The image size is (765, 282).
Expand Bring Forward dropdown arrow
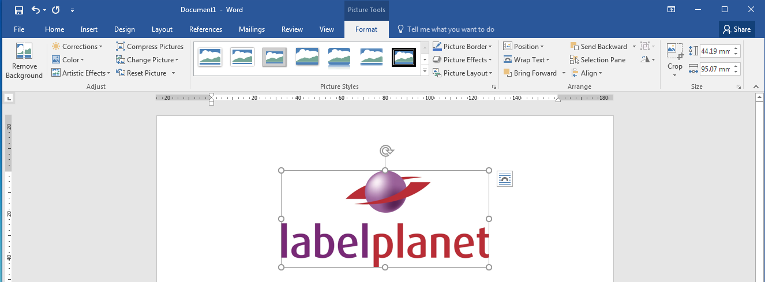pos(564,73)
